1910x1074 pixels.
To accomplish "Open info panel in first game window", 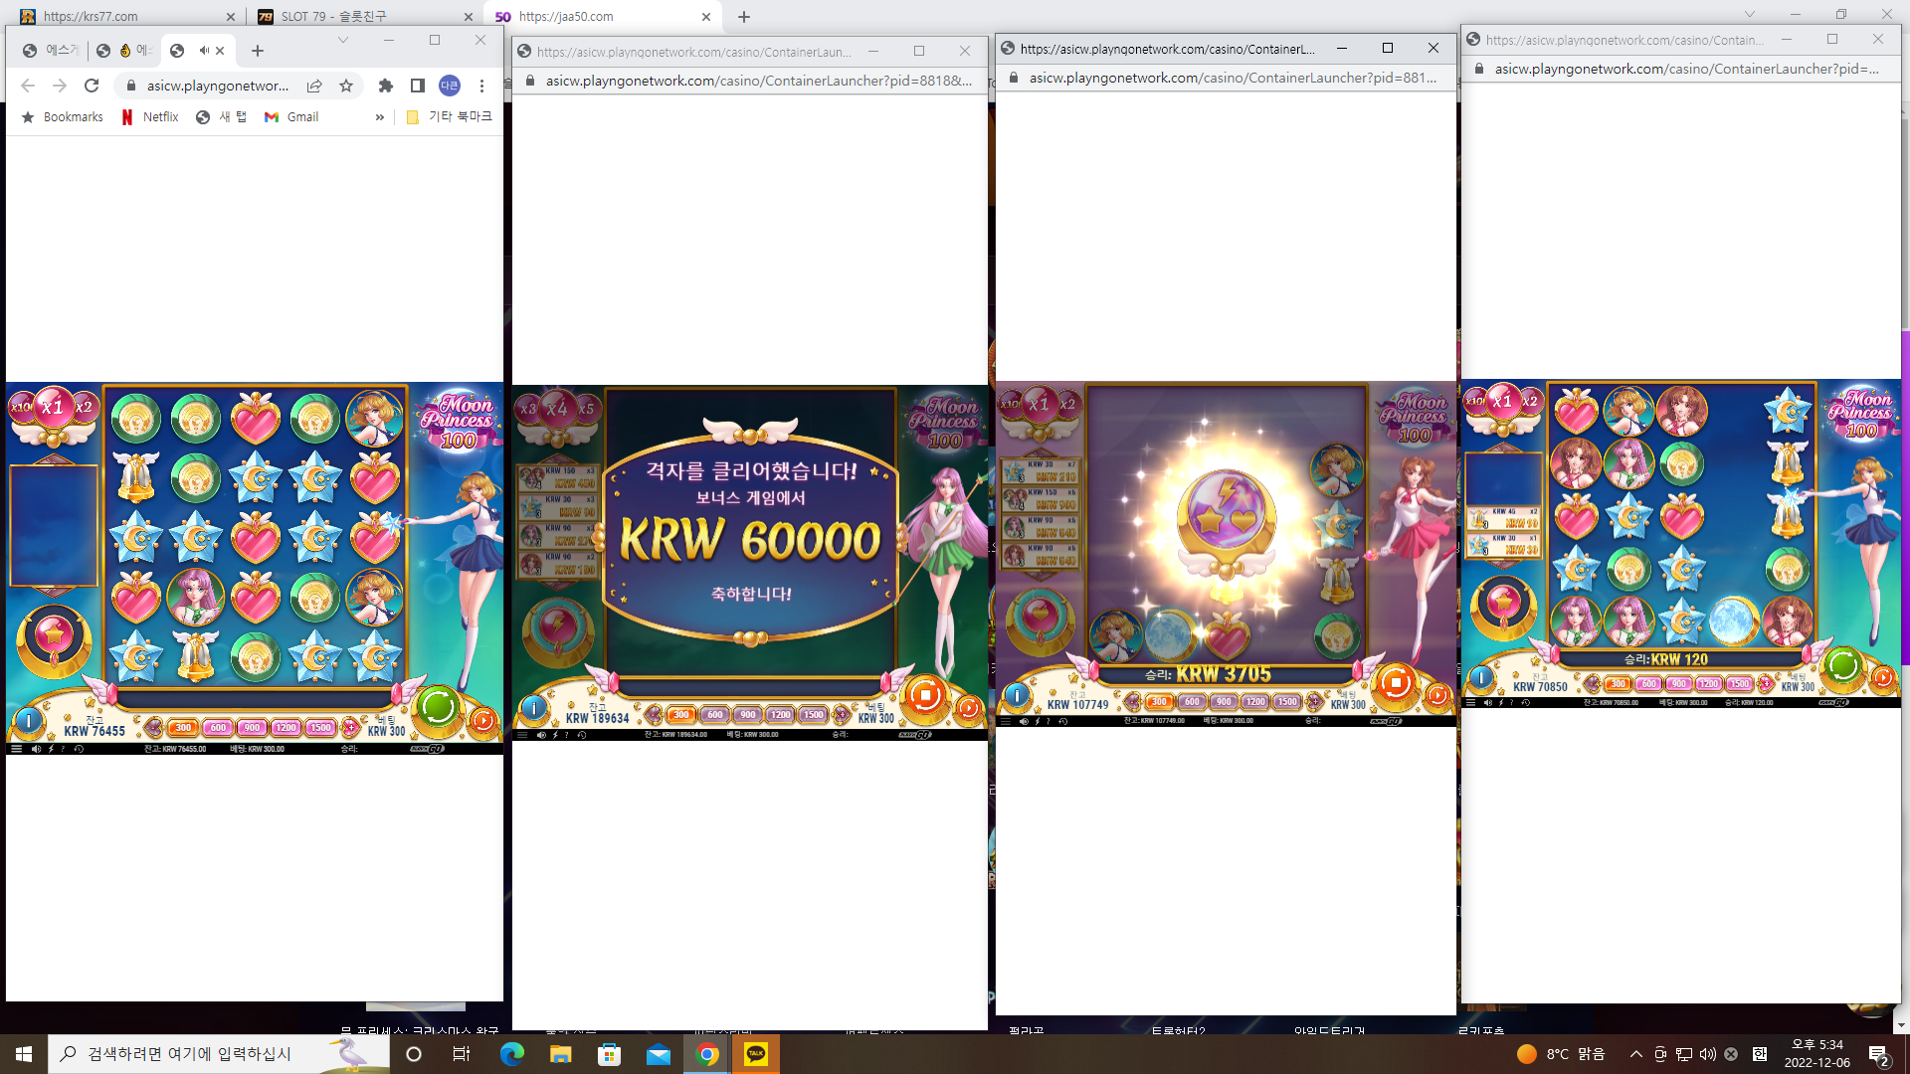I will tap(28, 721).
